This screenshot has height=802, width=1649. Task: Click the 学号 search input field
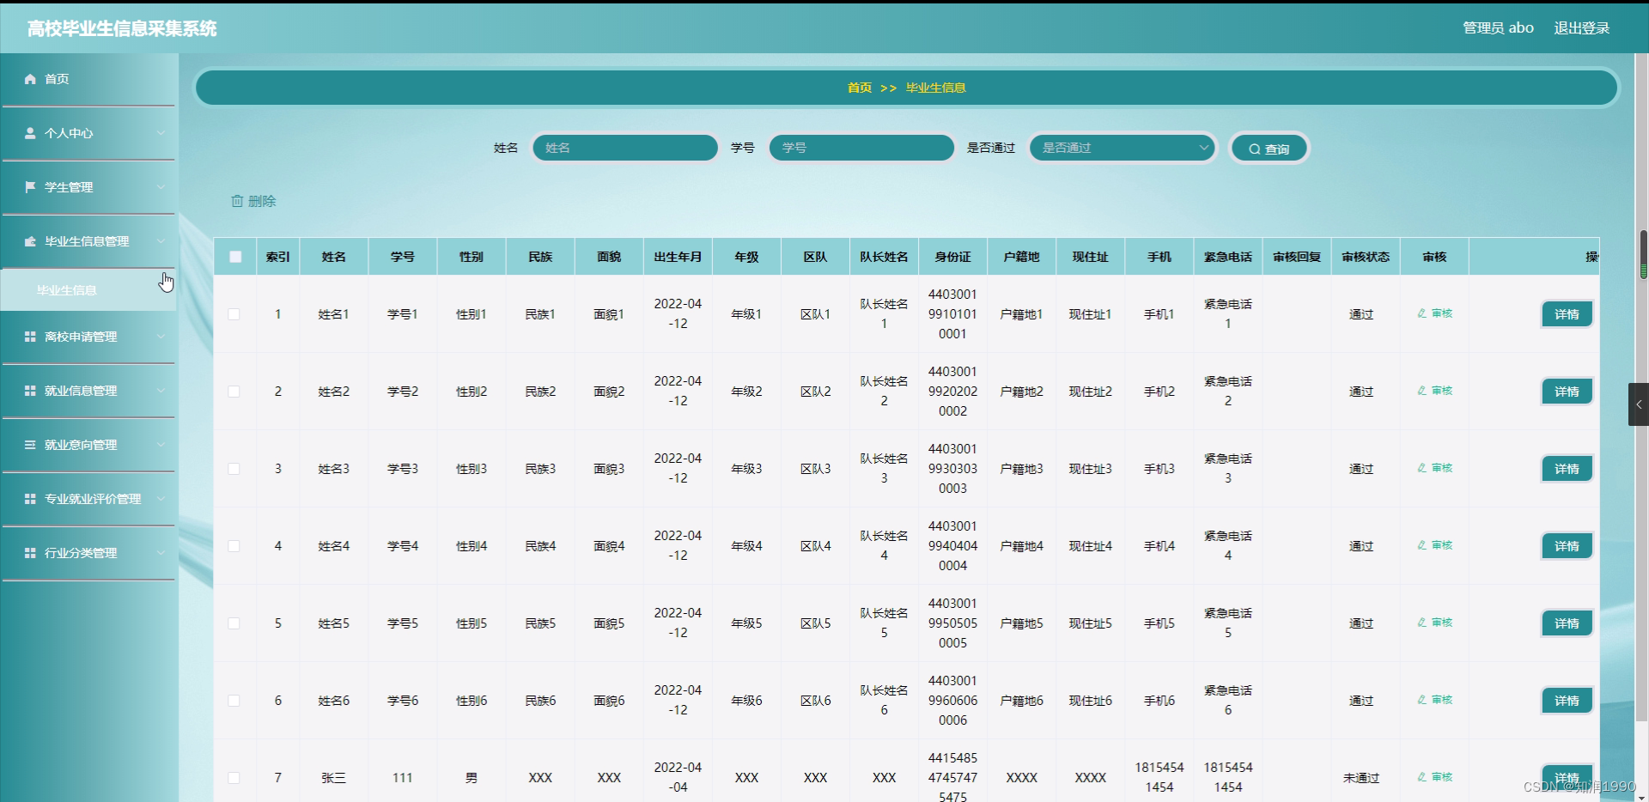pos(861,148)
